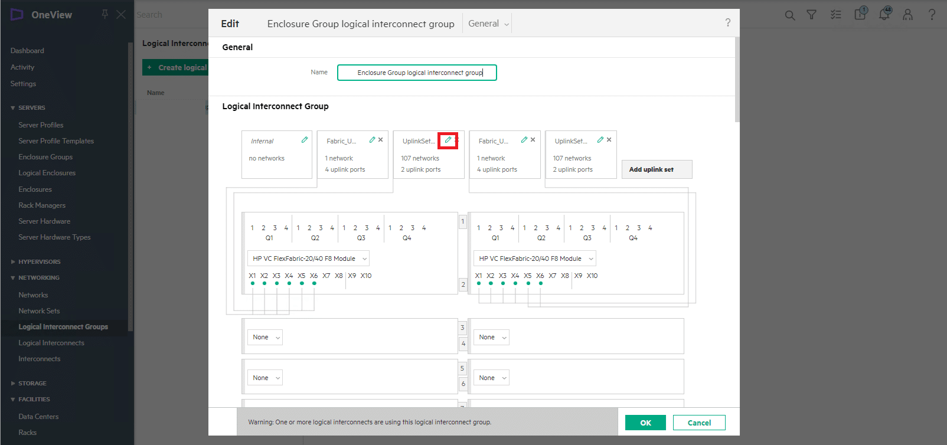
Task: Open Network Sets
Action: [x=39, y=311]
